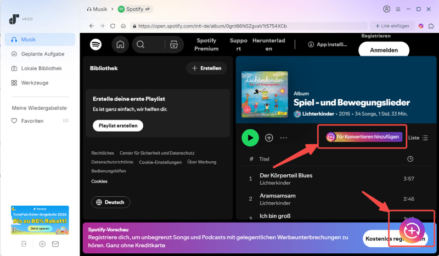Screen dimensions: 439x256
Task: Click the hexagon settings icon at bottom
Action: (x=42, y=244)
